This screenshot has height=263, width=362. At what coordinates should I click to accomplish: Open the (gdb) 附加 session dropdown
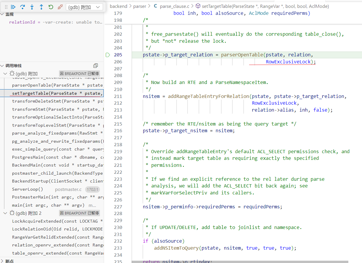(x=84, y=7)
